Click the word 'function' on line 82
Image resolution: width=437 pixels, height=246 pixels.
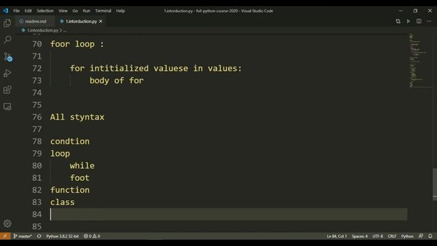pos(70,190)
